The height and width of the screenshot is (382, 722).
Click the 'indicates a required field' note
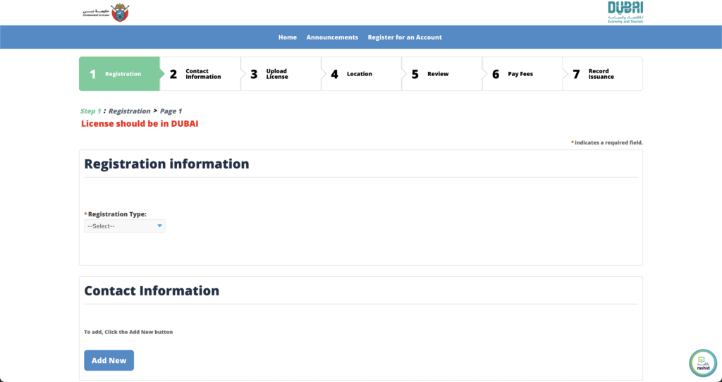(x=607, y=142)
